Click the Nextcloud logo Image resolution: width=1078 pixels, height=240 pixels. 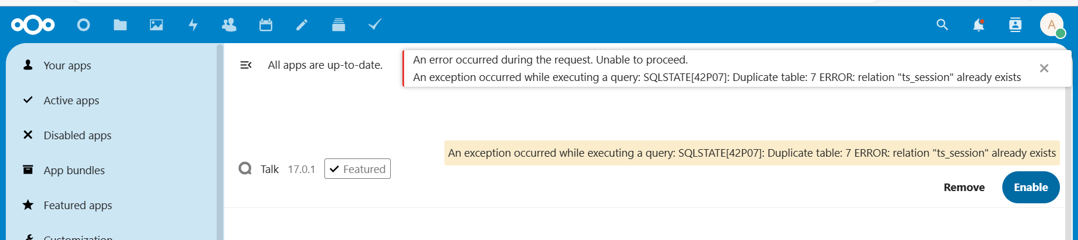(x=33, y=24)
